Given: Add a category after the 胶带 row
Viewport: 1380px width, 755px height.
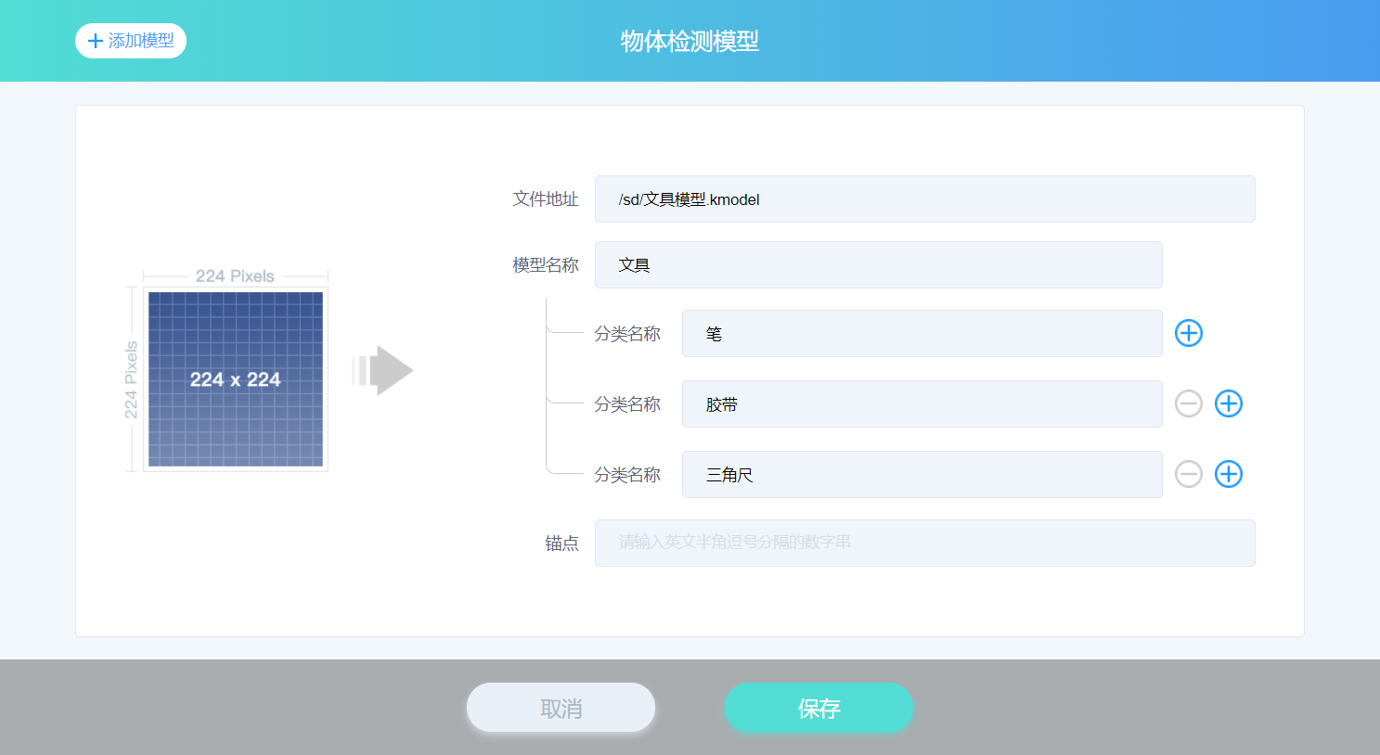Looking at the screenshot, I should pyautogui.click(x=1229, y=403).
